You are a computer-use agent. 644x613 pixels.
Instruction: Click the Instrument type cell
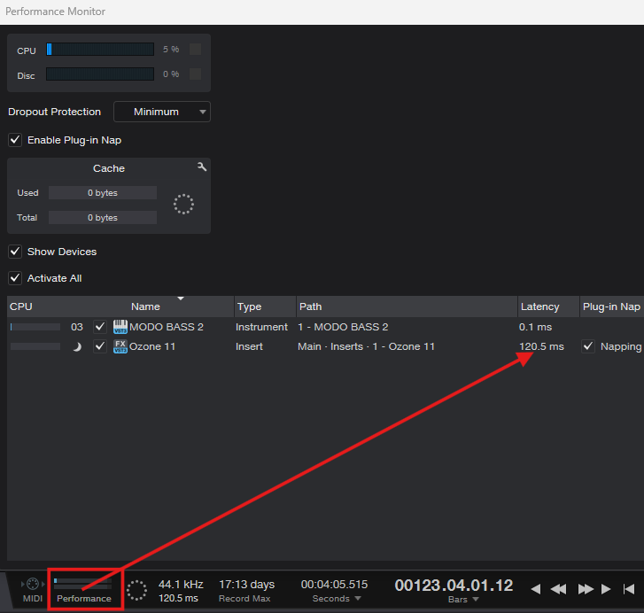261,327
